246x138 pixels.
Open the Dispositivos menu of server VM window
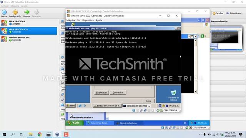click(x=88, y=20)
